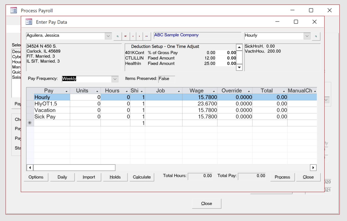Open the Daily entry screen
The image size is (347, 221).
[62, 177]
